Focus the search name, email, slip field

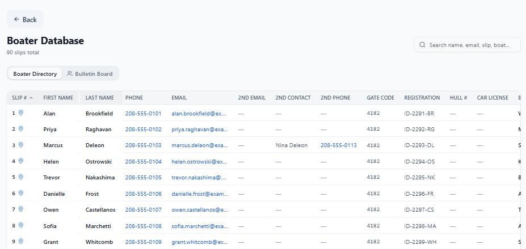pyautogui.click(x=468, y=45)
